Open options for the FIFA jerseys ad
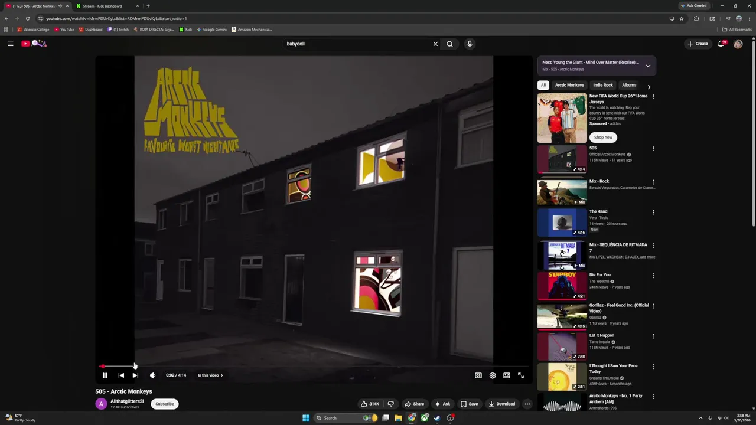 (653, 97)
